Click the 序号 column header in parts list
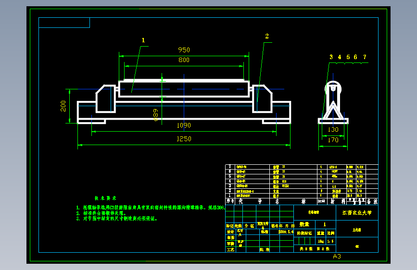The height and width of the screenshot is (270, 417). point(230,201)
